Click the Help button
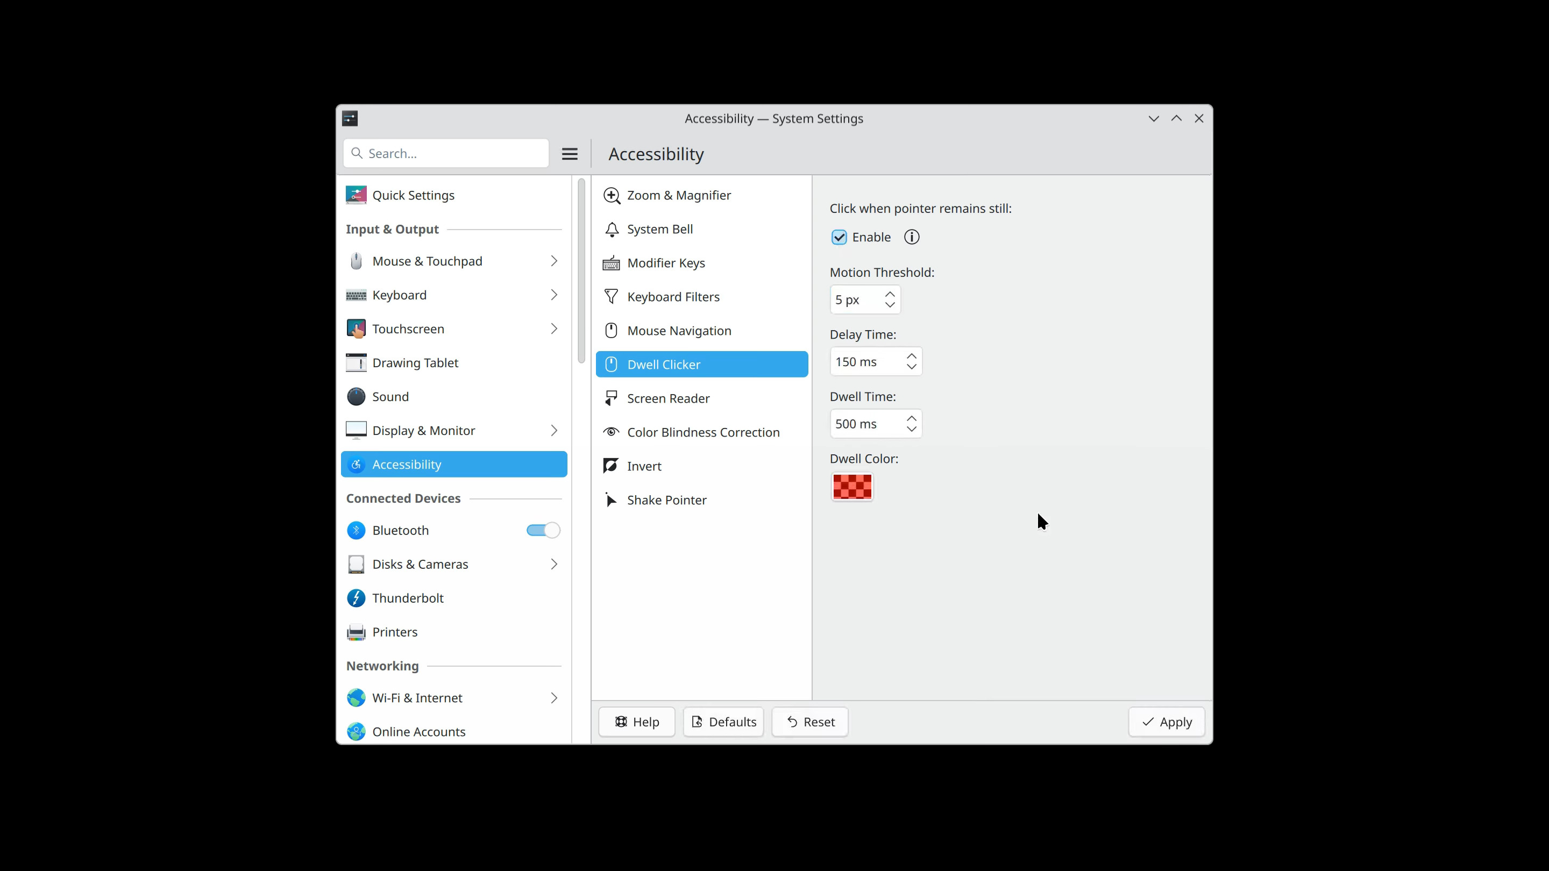1549x871 pixels. click(x=637, y=722)
